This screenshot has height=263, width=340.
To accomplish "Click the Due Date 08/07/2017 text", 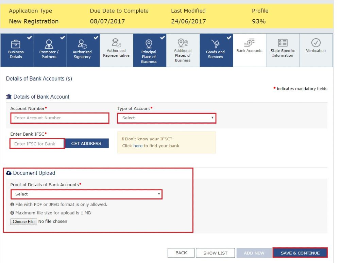I will coord(107,21).
